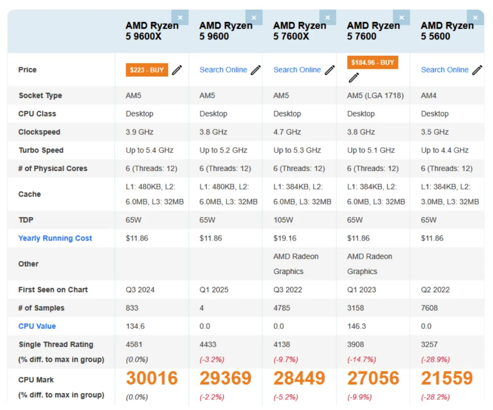Click the AMD Ryzen 5 9600X column header
Screen dimensions: 493x410
(152, 31)
